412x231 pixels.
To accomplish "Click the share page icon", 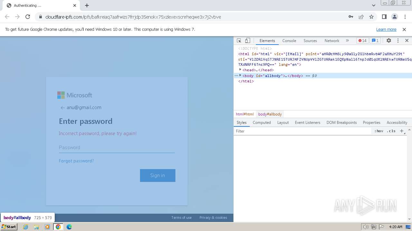I will pyautogui.click(x=361, y=17).
